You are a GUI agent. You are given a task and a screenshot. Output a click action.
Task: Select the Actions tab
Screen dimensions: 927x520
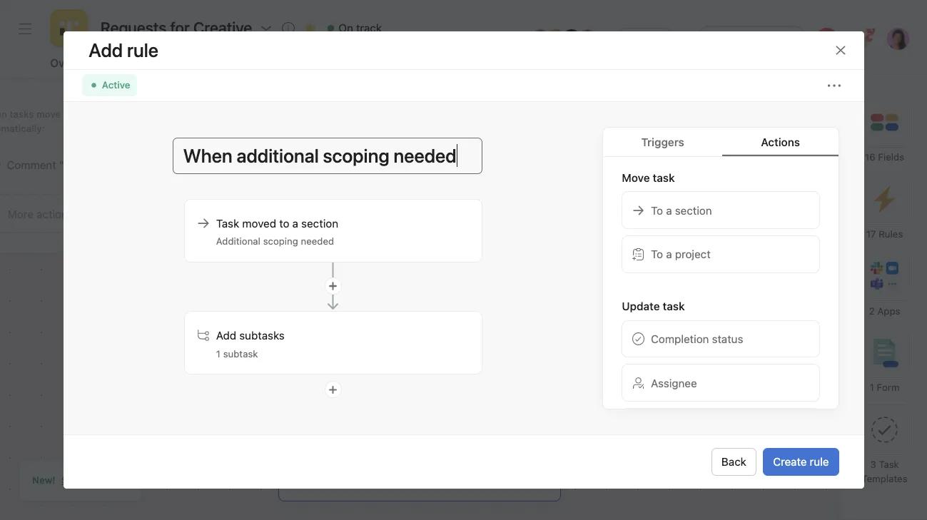point(779,142)
